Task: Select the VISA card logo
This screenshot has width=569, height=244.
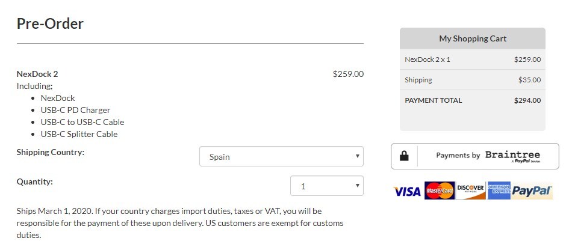Action: click(408, 191)
